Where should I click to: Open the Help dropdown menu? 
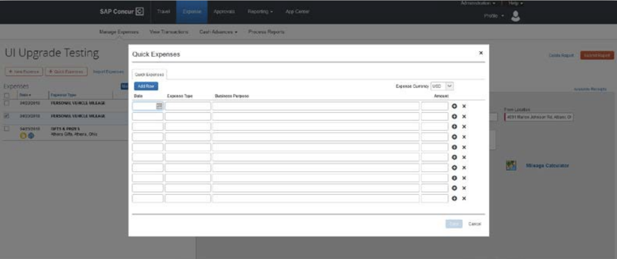click(x=516, y=3)
